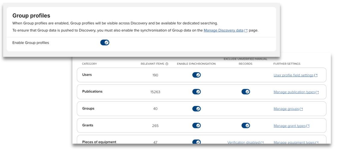
Task: Open the Manage groups link
Action: pyautogui.click(x=286, y=109)
